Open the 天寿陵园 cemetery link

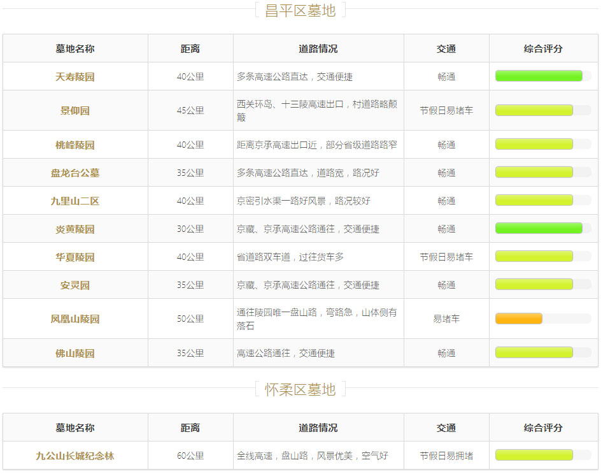point(74,76)
